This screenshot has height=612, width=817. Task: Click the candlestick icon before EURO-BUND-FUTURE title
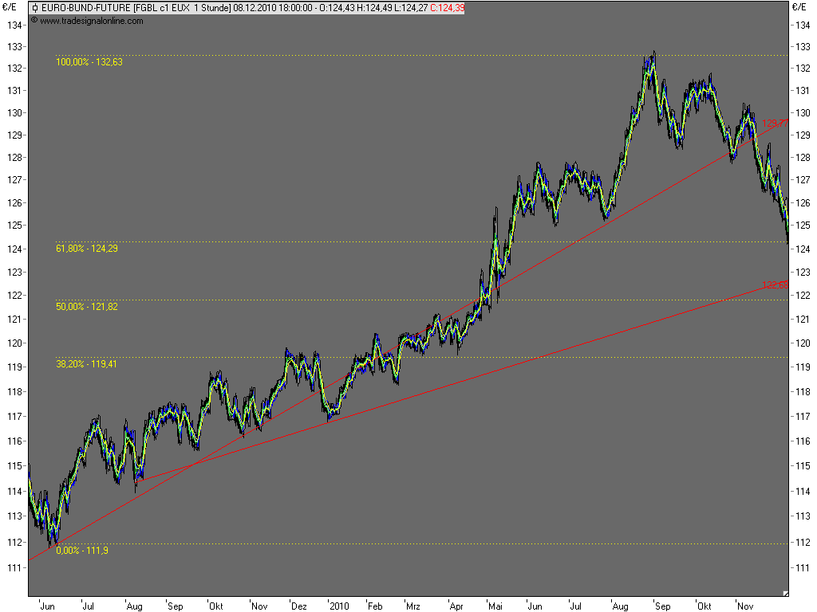(x=35, y=8)
